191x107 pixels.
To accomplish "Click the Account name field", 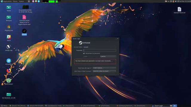I will [99, 47].
